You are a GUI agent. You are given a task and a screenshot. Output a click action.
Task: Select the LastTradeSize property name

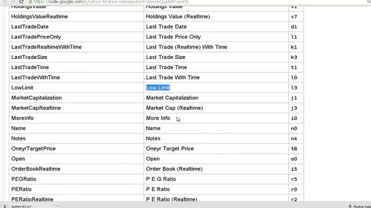click(x=29, y=57)
